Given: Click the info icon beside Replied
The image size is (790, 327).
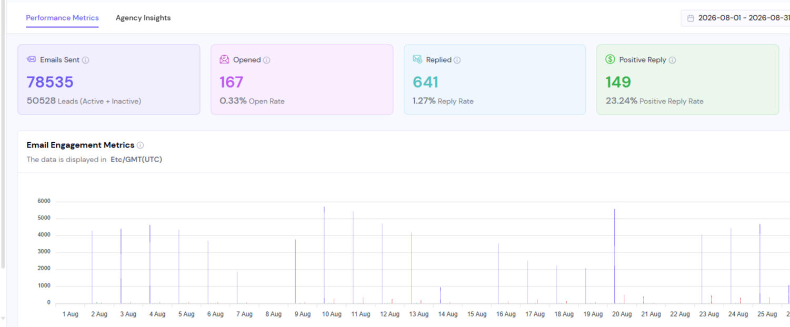Looking at the screenshot, I should tap(457, 60).
